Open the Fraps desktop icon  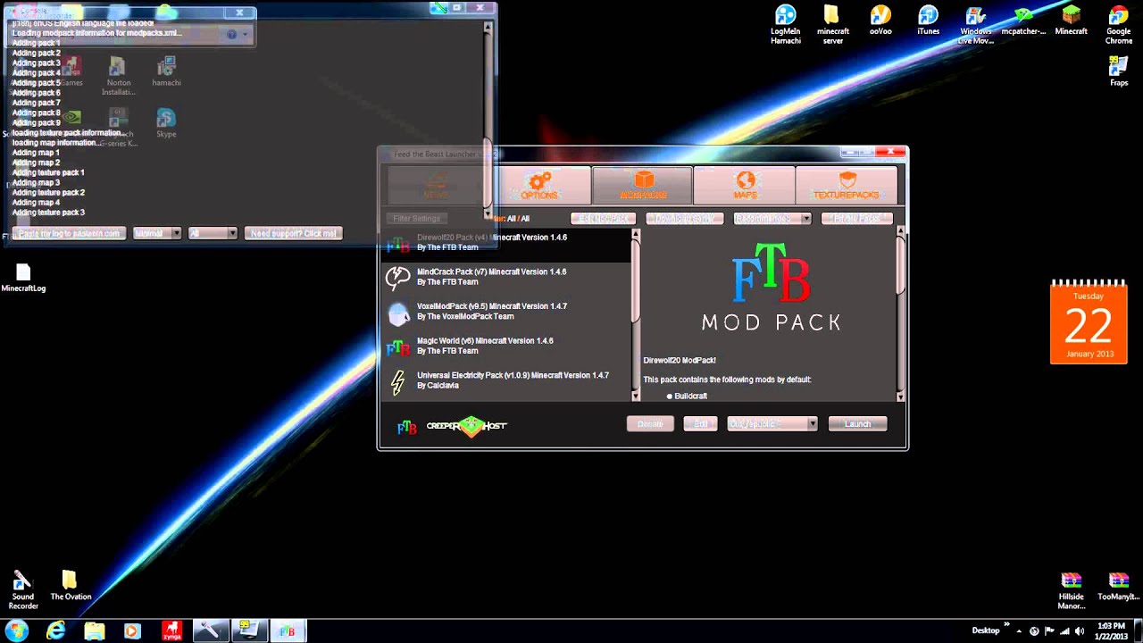(x=1119, y=71)
